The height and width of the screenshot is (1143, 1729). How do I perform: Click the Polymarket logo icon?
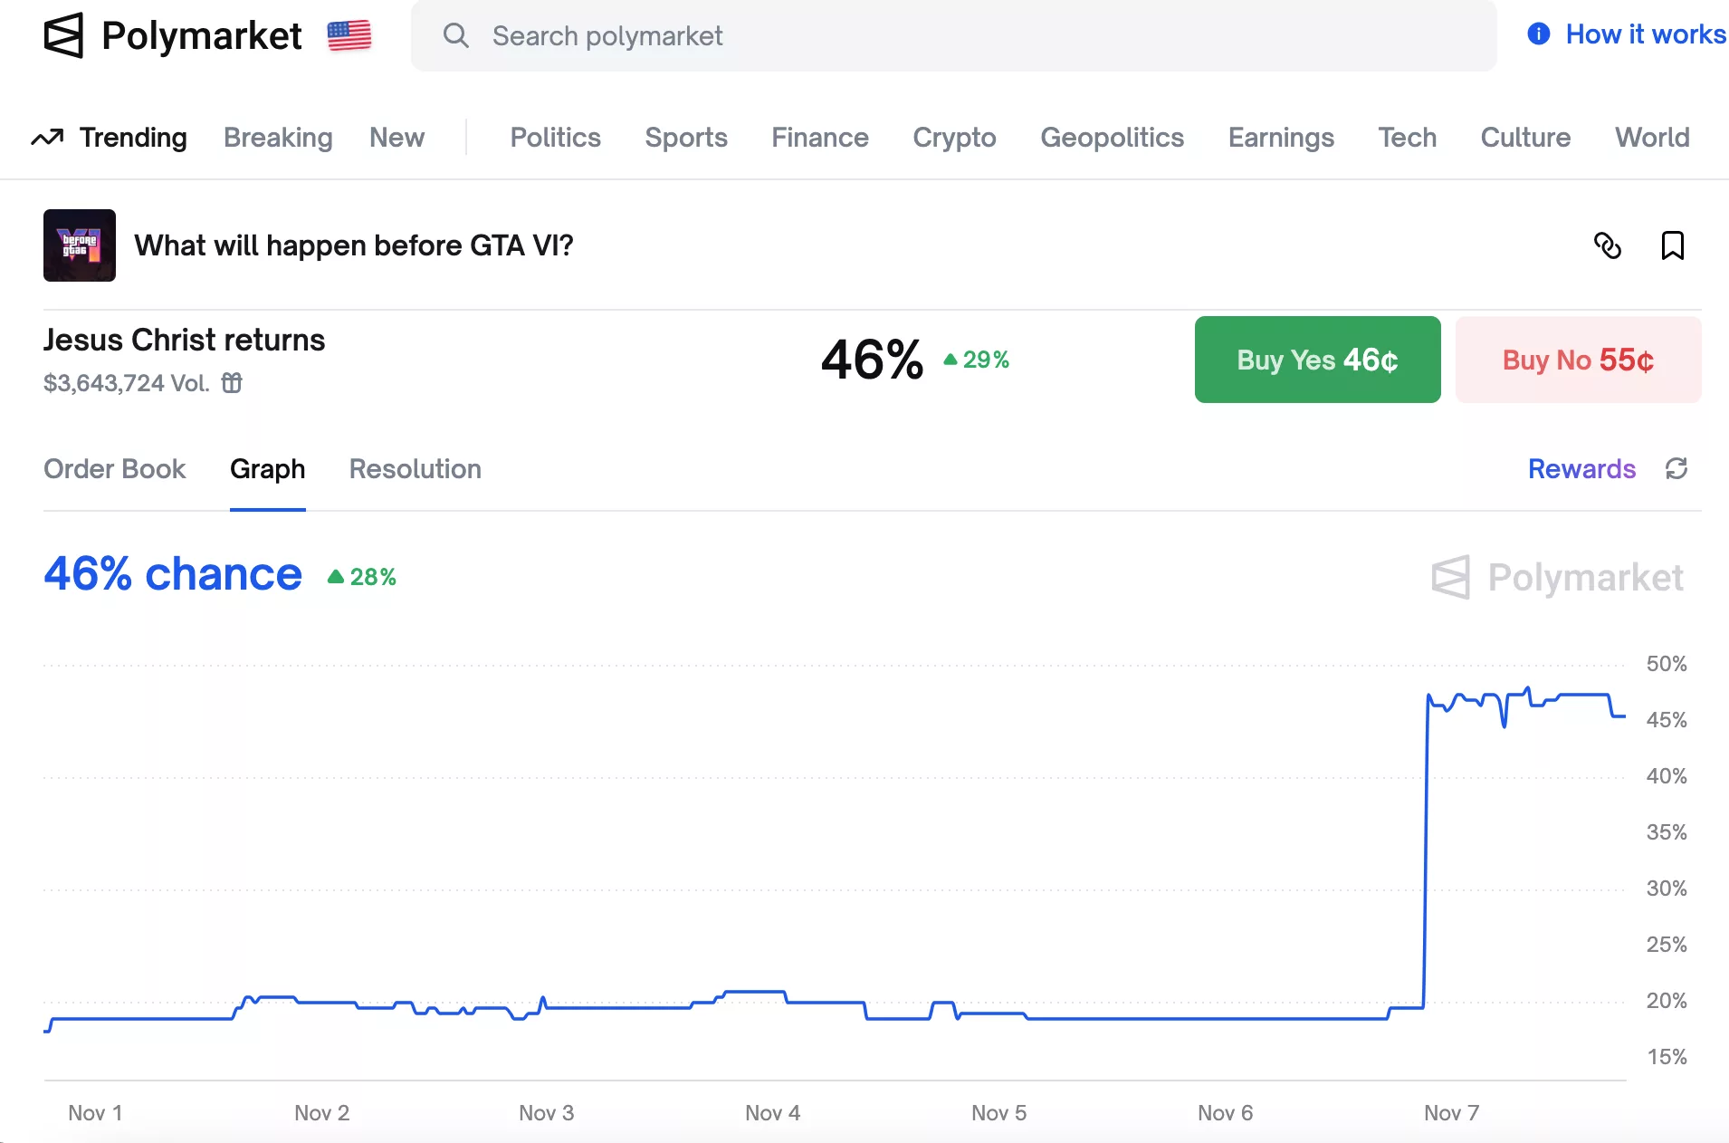pos(64,35)
